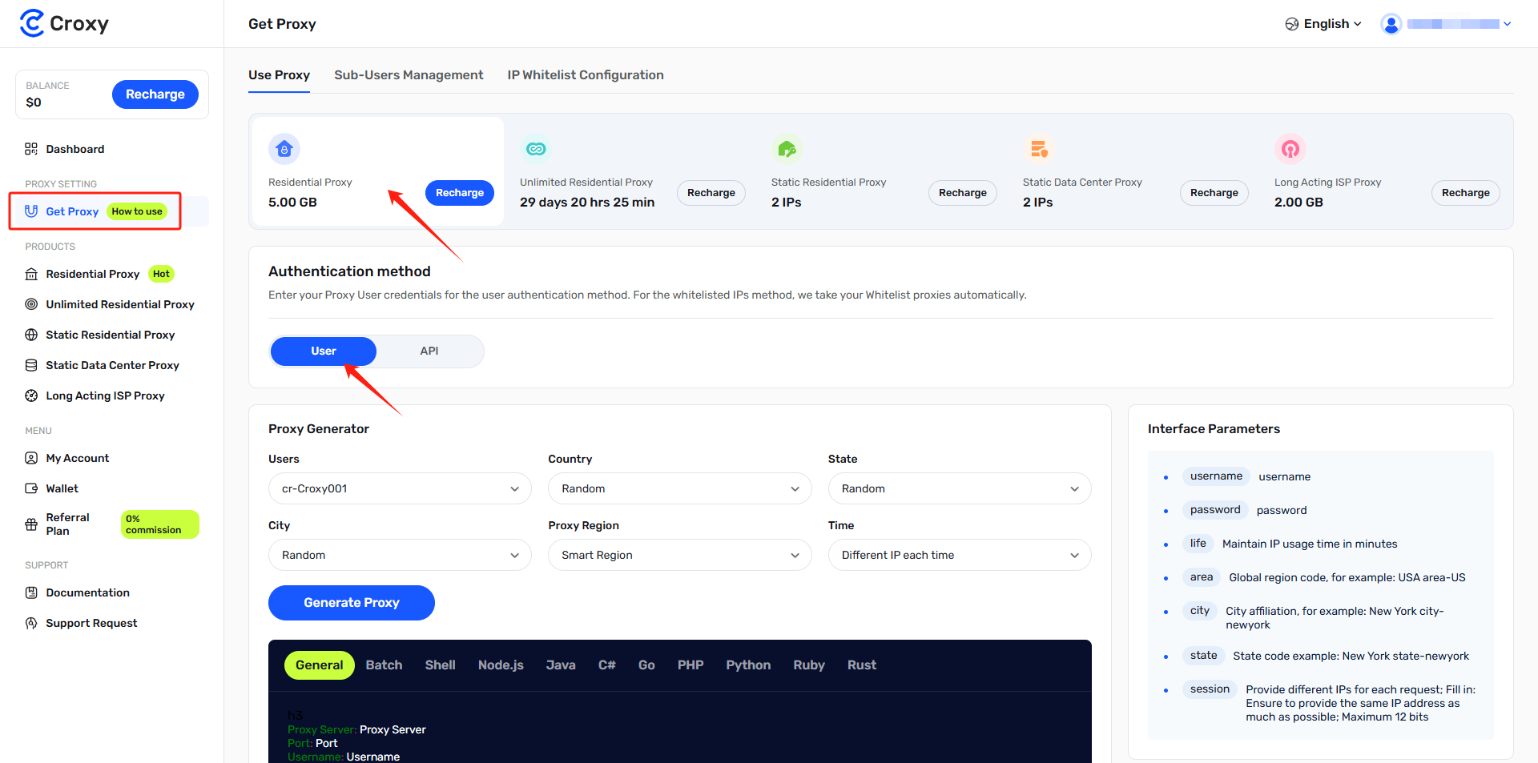Viewport: 1538px width, 763px height.
Task: Click the balance Recharge button
Action: tap(155, 94)
